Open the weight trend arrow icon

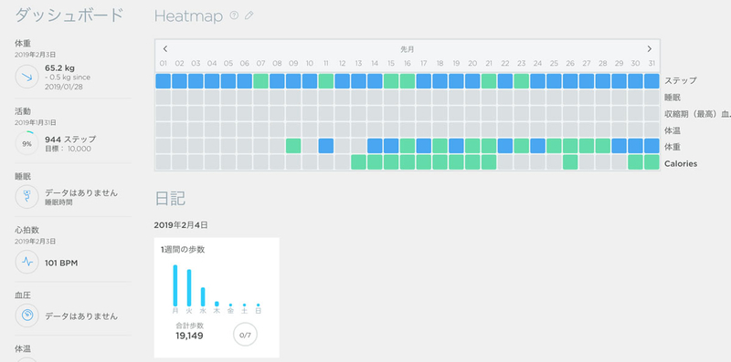click(27, 77)
